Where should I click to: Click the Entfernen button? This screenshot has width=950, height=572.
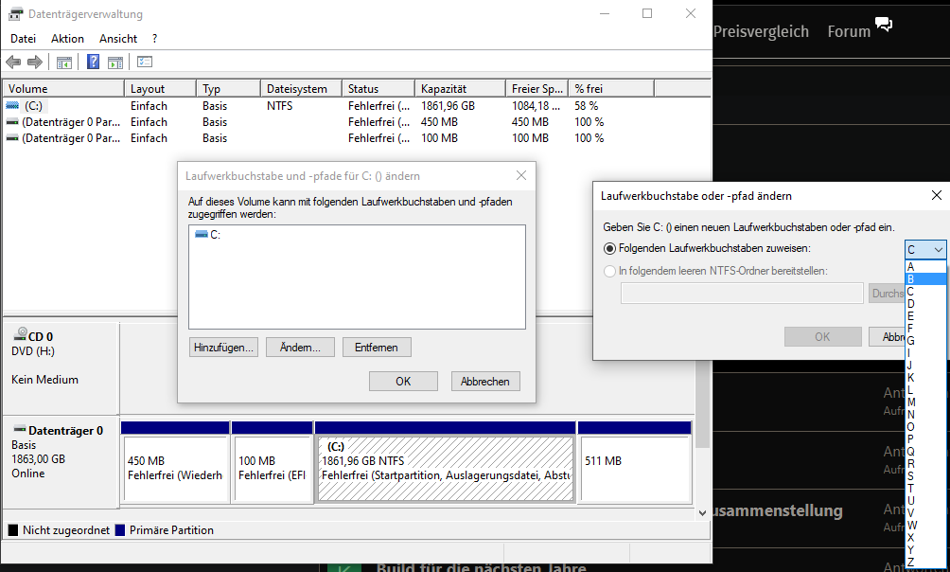pos(377,348)
